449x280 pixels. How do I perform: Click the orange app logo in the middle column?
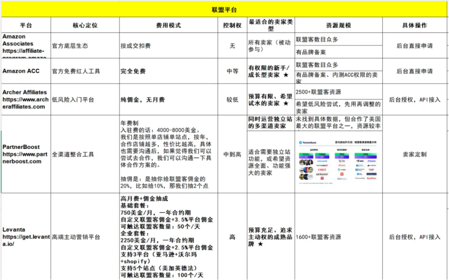(342, 174)
